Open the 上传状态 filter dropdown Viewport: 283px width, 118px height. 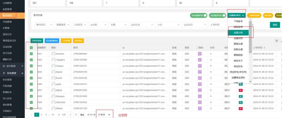click(x=80, y=25)
